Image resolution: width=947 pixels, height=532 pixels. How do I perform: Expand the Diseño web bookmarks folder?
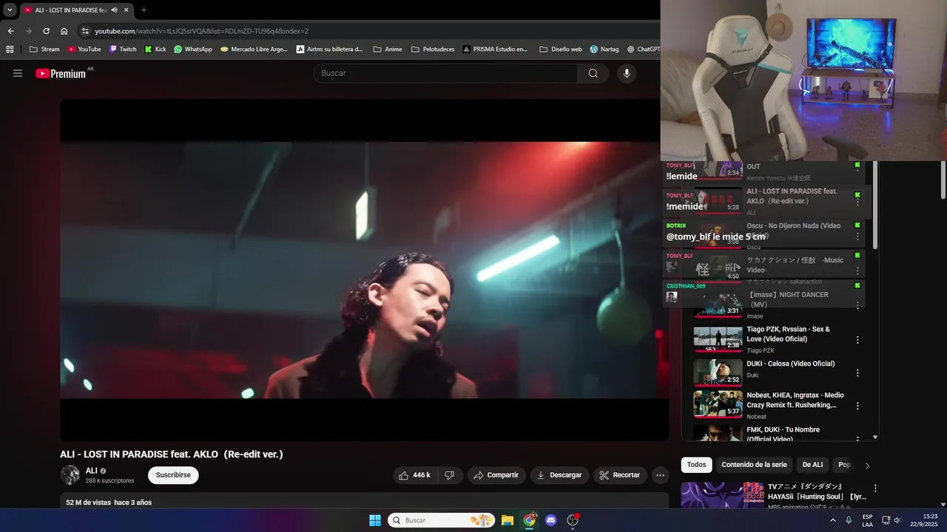coord(561,50)
